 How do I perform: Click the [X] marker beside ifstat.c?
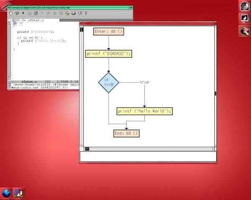18,20
